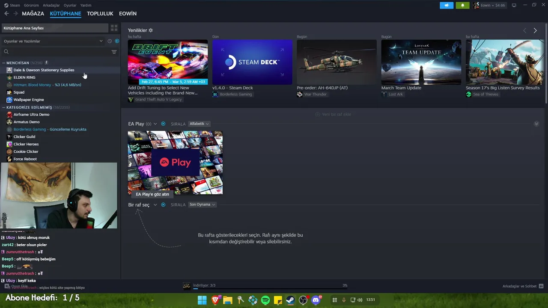Open notifications bell button
The image size is (548, 308).
462,5
